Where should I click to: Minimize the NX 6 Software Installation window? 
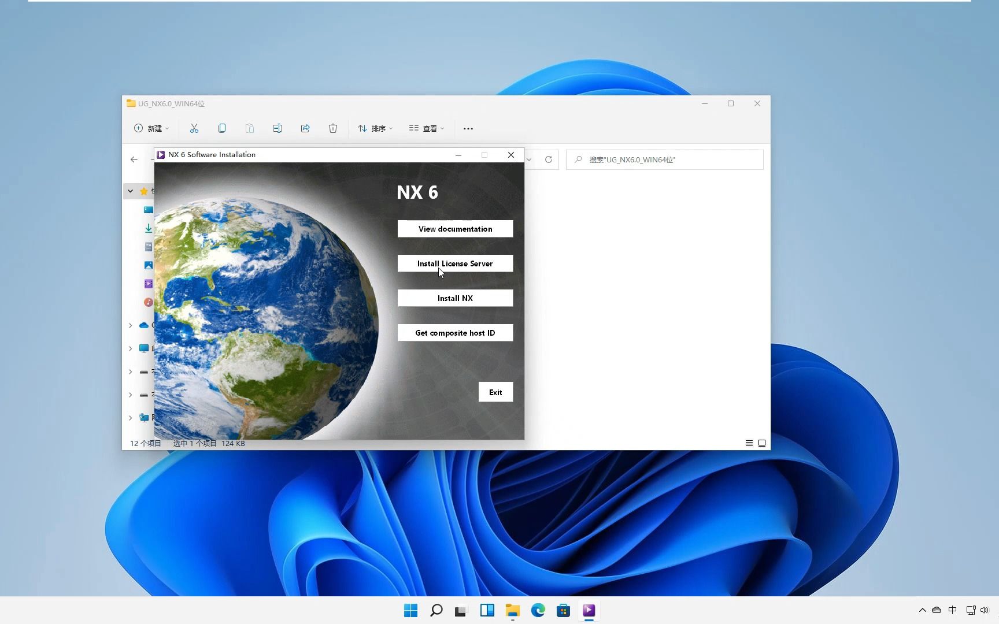458,155
